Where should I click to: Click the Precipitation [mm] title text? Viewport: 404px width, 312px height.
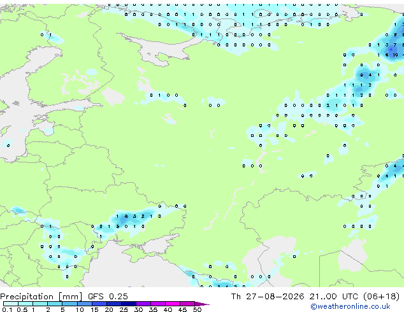click(x=41, y=297)
